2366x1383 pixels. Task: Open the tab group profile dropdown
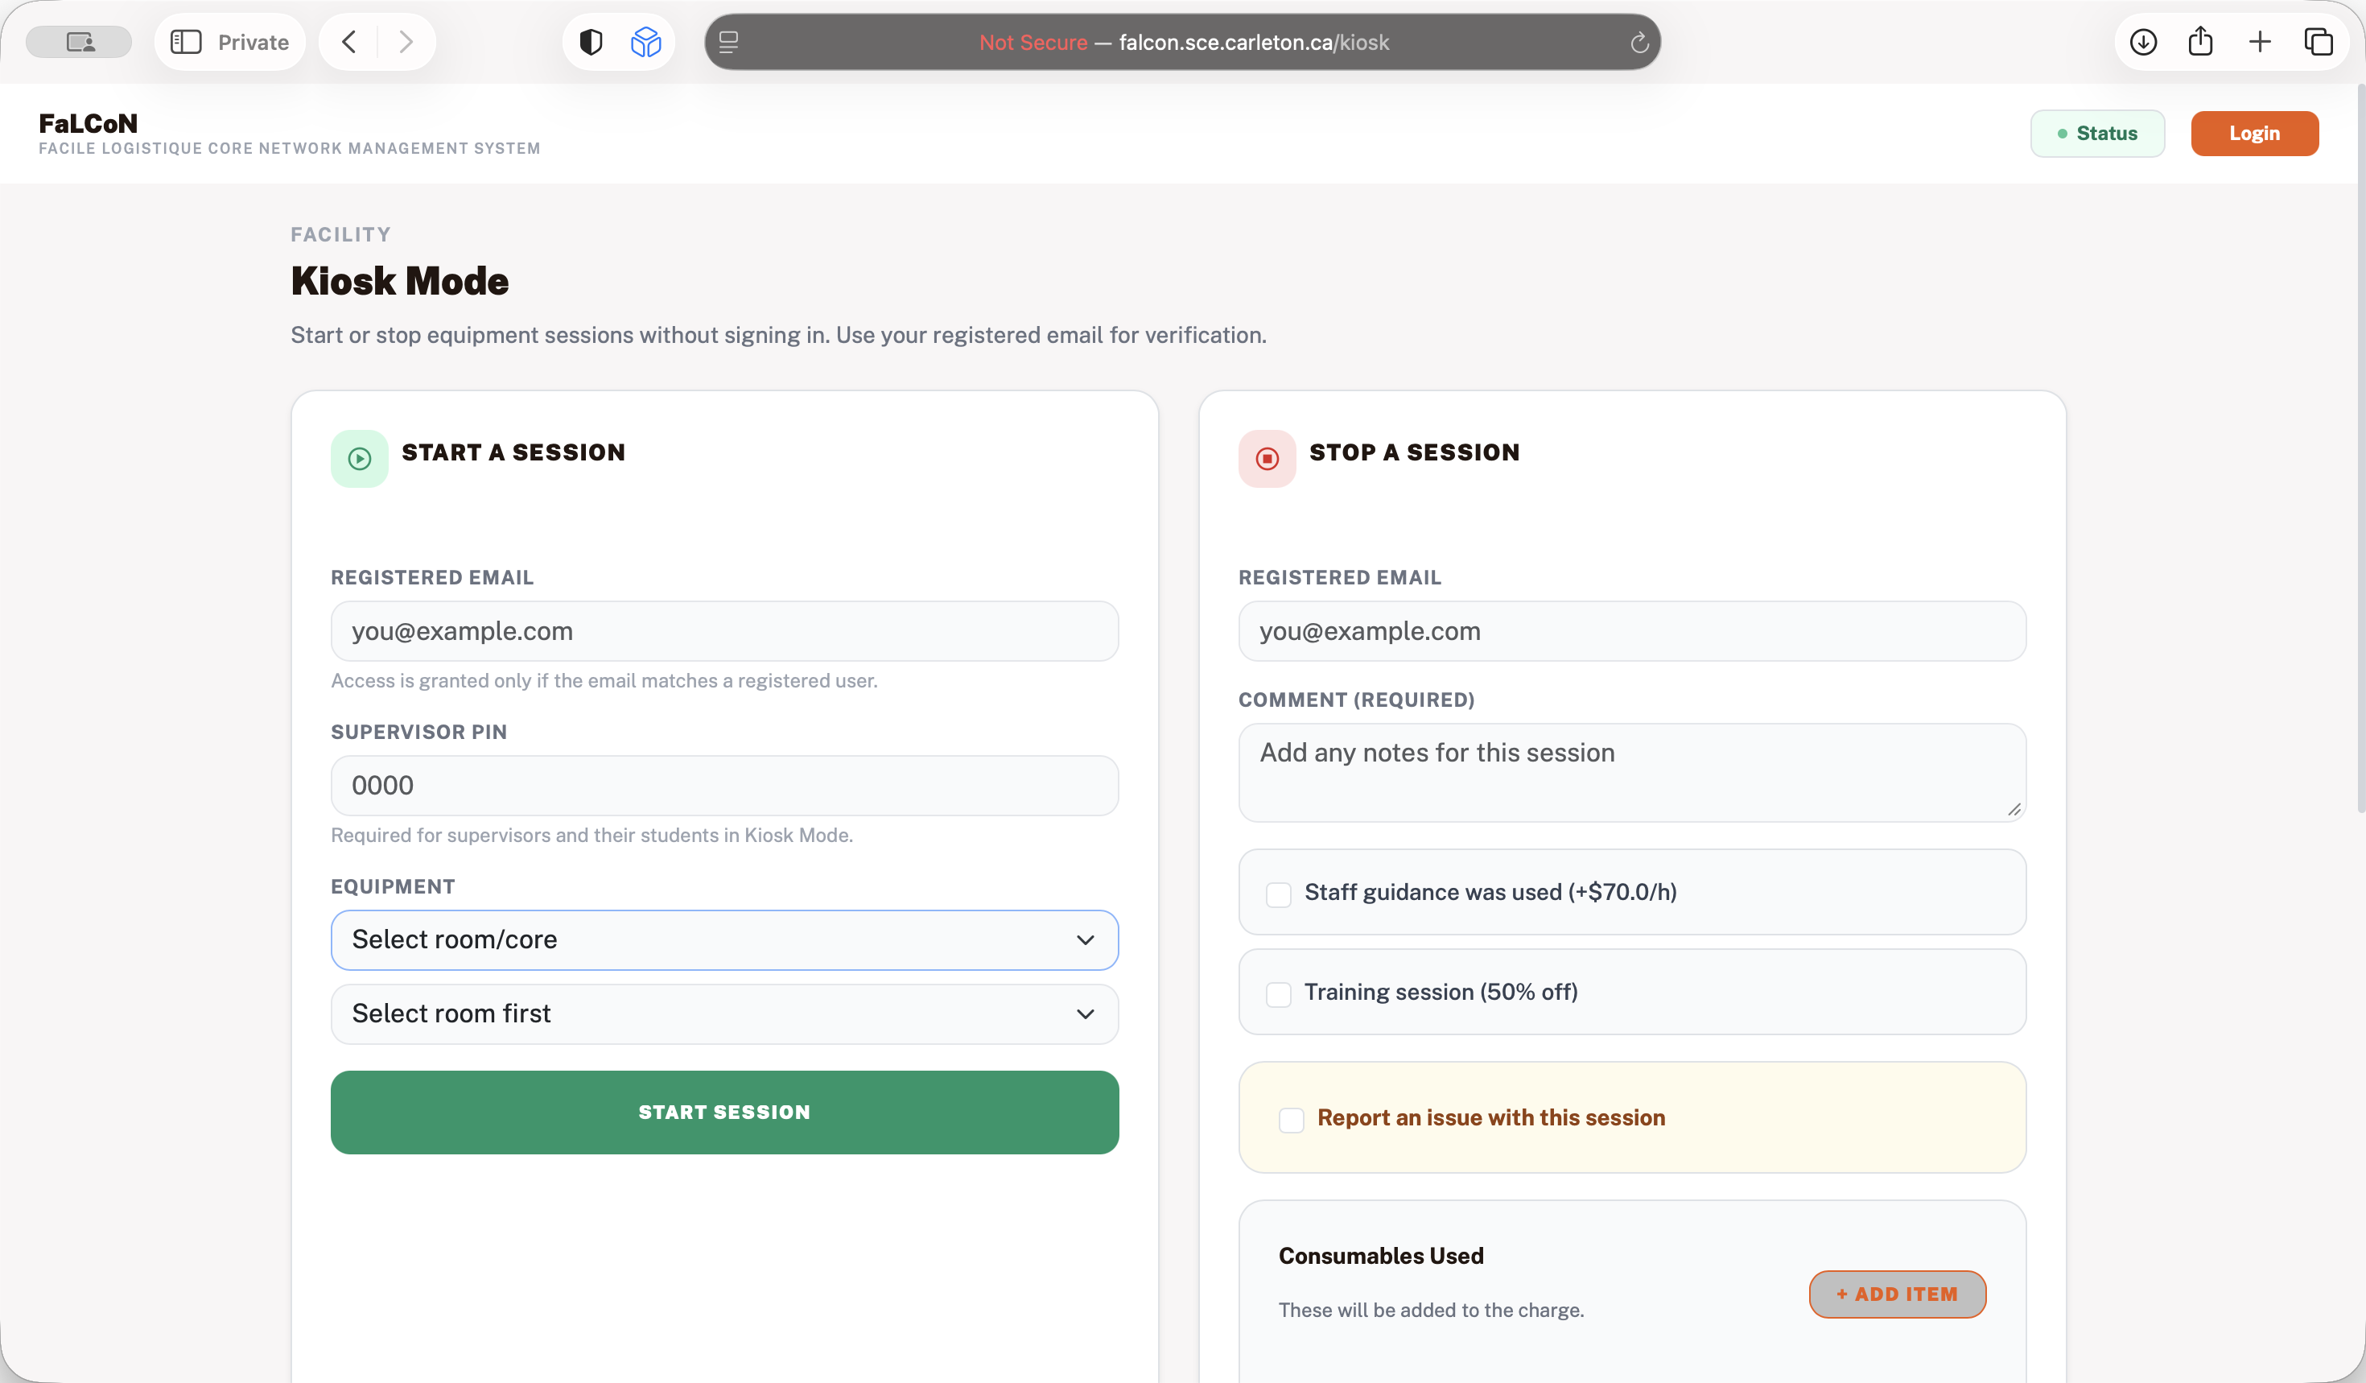pyautogui.click(x=79, y=42)
